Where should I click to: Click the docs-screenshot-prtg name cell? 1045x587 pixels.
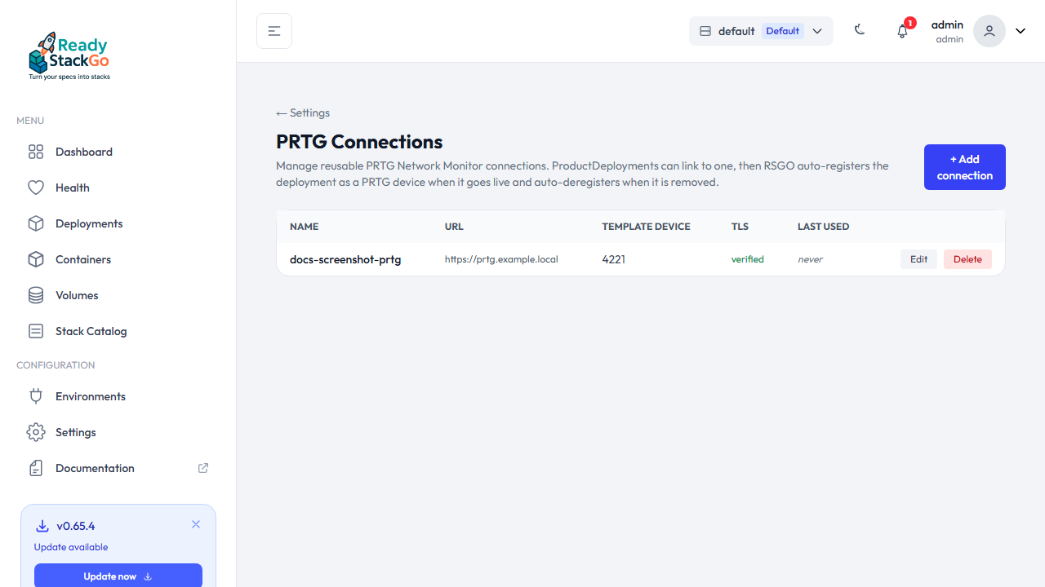(x=345, y=259)
